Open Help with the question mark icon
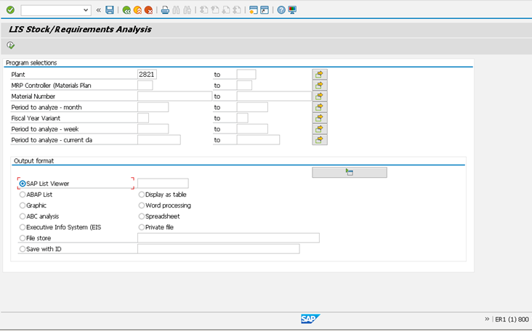532x331 pixels. [281, 10]
